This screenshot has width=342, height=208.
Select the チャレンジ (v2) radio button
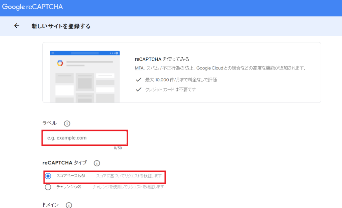click(48, 187)
